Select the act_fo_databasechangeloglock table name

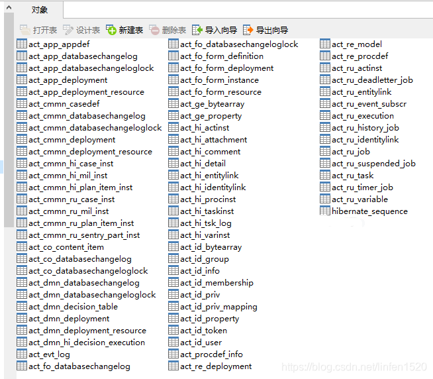pos(239,44)
